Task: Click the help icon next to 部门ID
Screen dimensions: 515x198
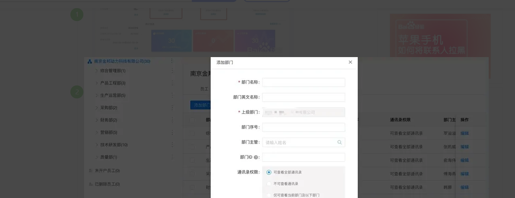Action: point(256,157)
